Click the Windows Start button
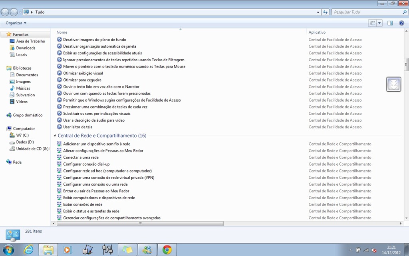Image resolution: width=409 pixels, height=256 pixels. tap(8, 250)
